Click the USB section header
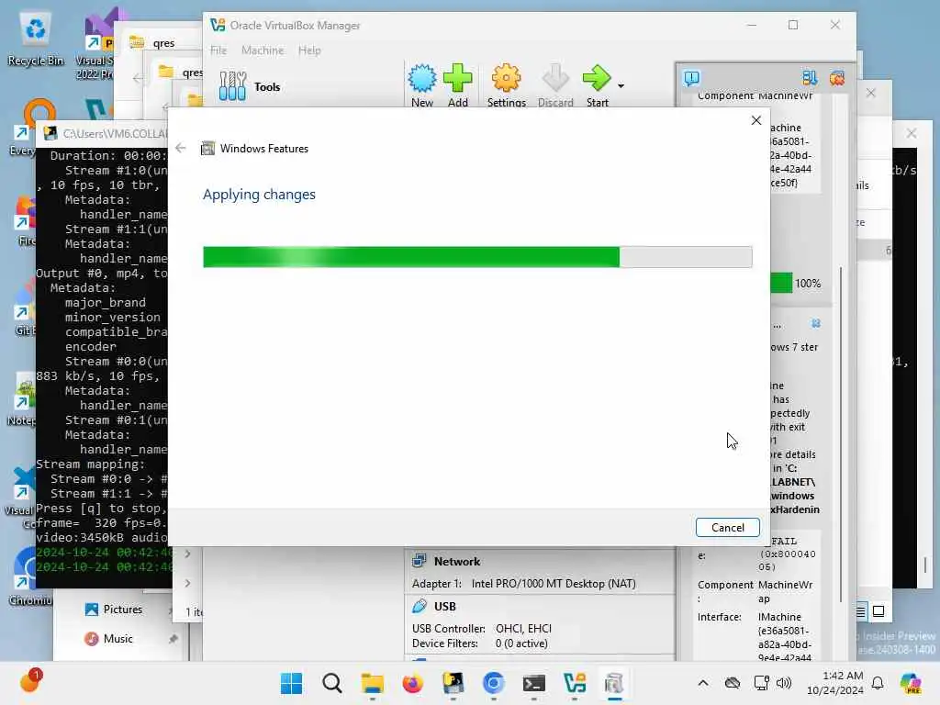The height and width of the screenshot is (705, 940). coord(445,606)
